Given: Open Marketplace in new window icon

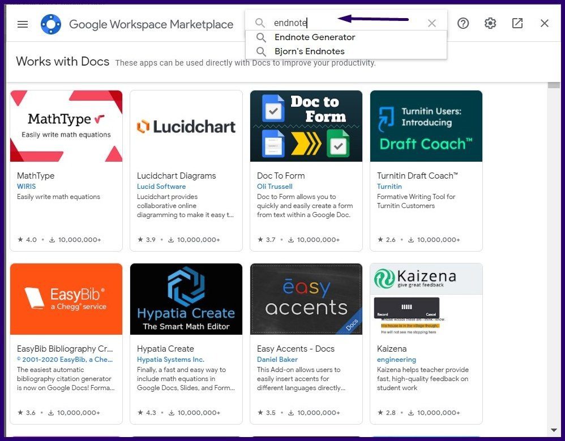Looking at the screenshot, I should coord(517,23).
